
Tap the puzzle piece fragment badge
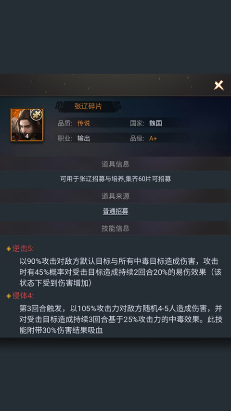tap(37, 115)
